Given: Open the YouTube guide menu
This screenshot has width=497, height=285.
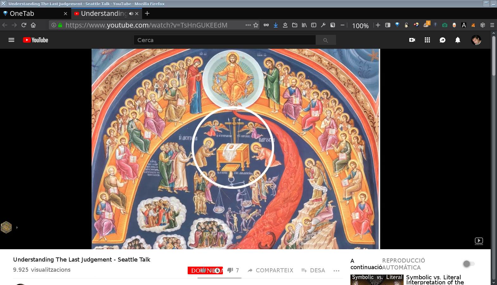Looking at the screenshot, I should [x=11, y=40].
